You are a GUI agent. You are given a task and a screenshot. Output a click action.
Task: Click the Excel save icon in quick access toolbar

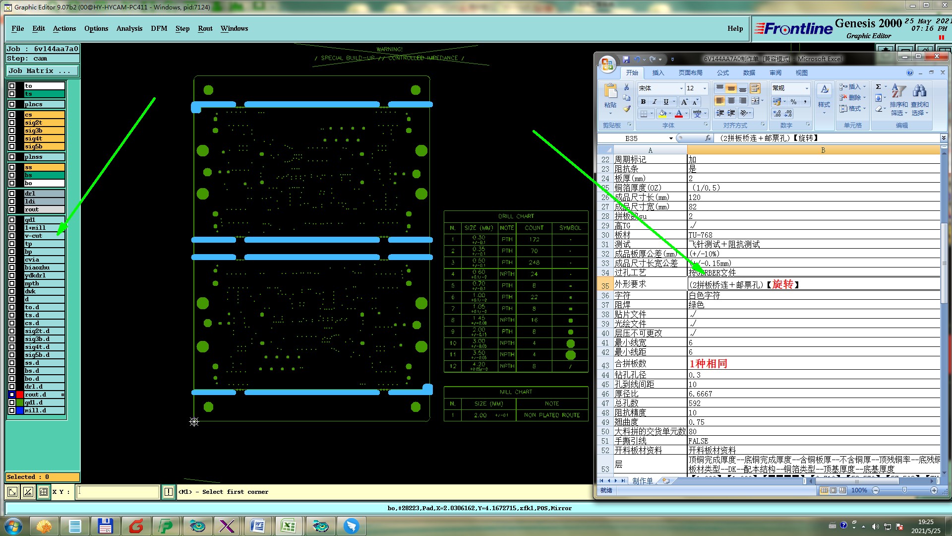(x=626, y=59)
